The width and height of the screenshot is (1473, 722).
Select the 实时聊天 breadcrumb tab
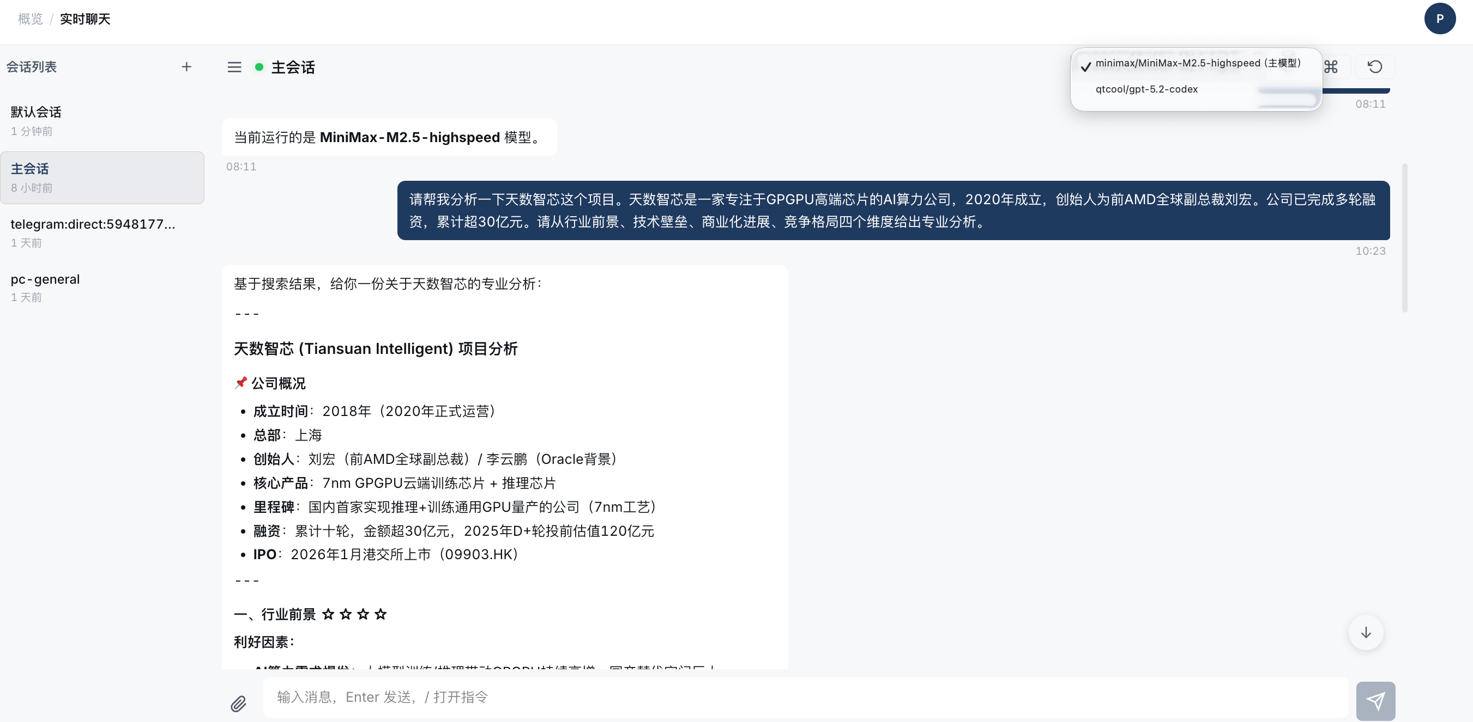(85, 19)
